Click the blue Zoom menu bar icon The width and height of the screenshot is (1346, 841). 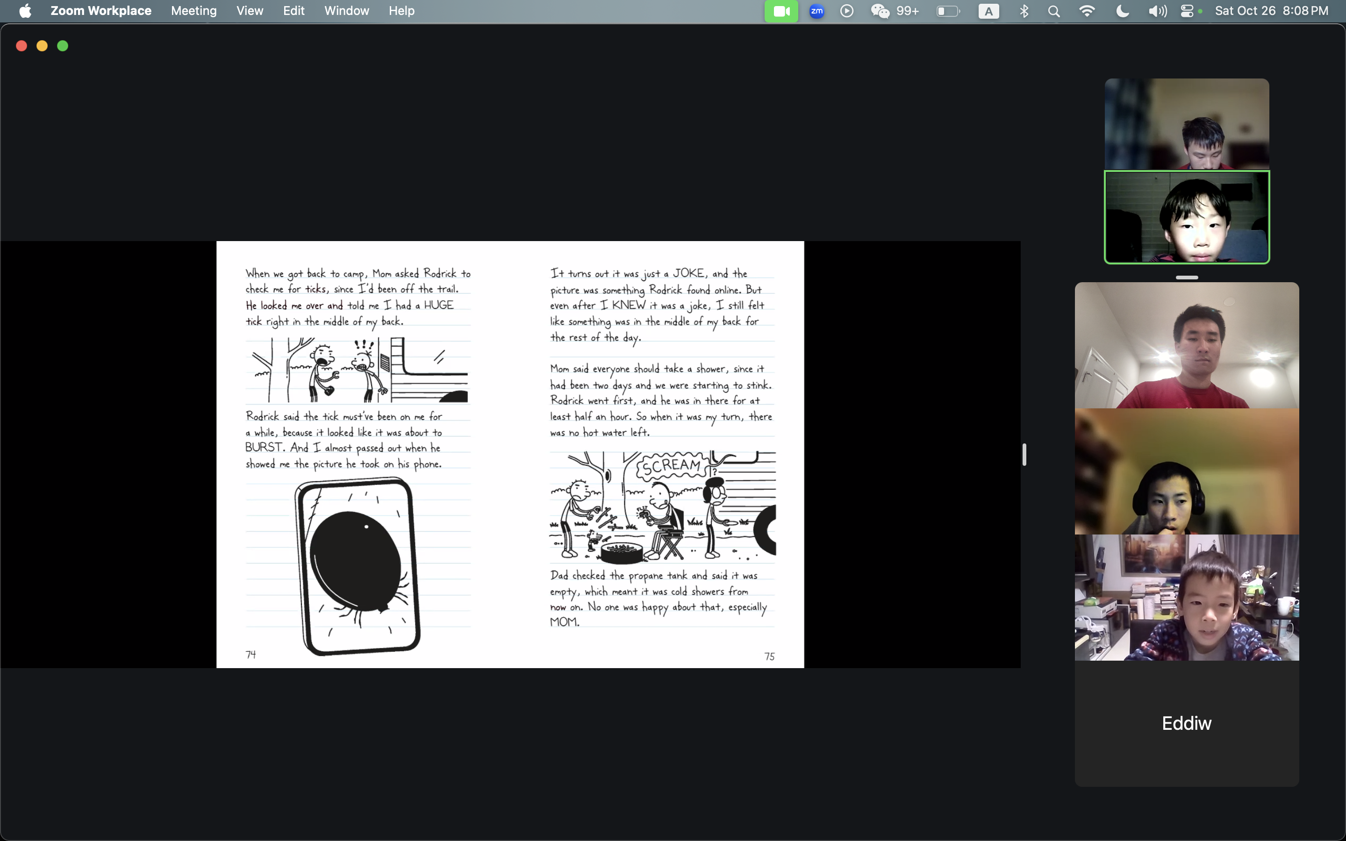(816, 11)
